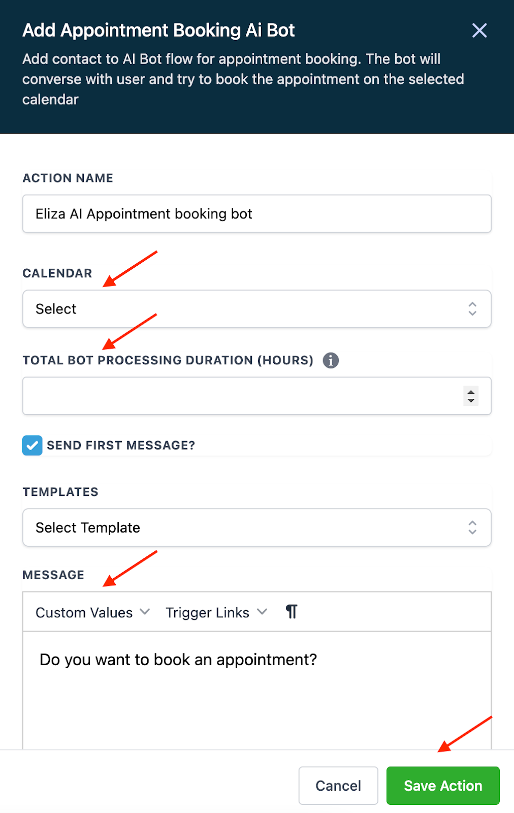Click the Custom Values chevron arrow

coord(145,612)
